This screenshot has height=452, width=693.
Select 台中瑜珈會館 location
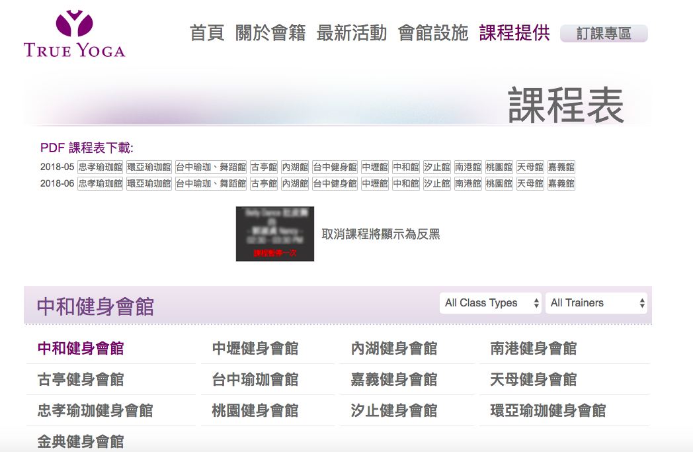[255, 379]
